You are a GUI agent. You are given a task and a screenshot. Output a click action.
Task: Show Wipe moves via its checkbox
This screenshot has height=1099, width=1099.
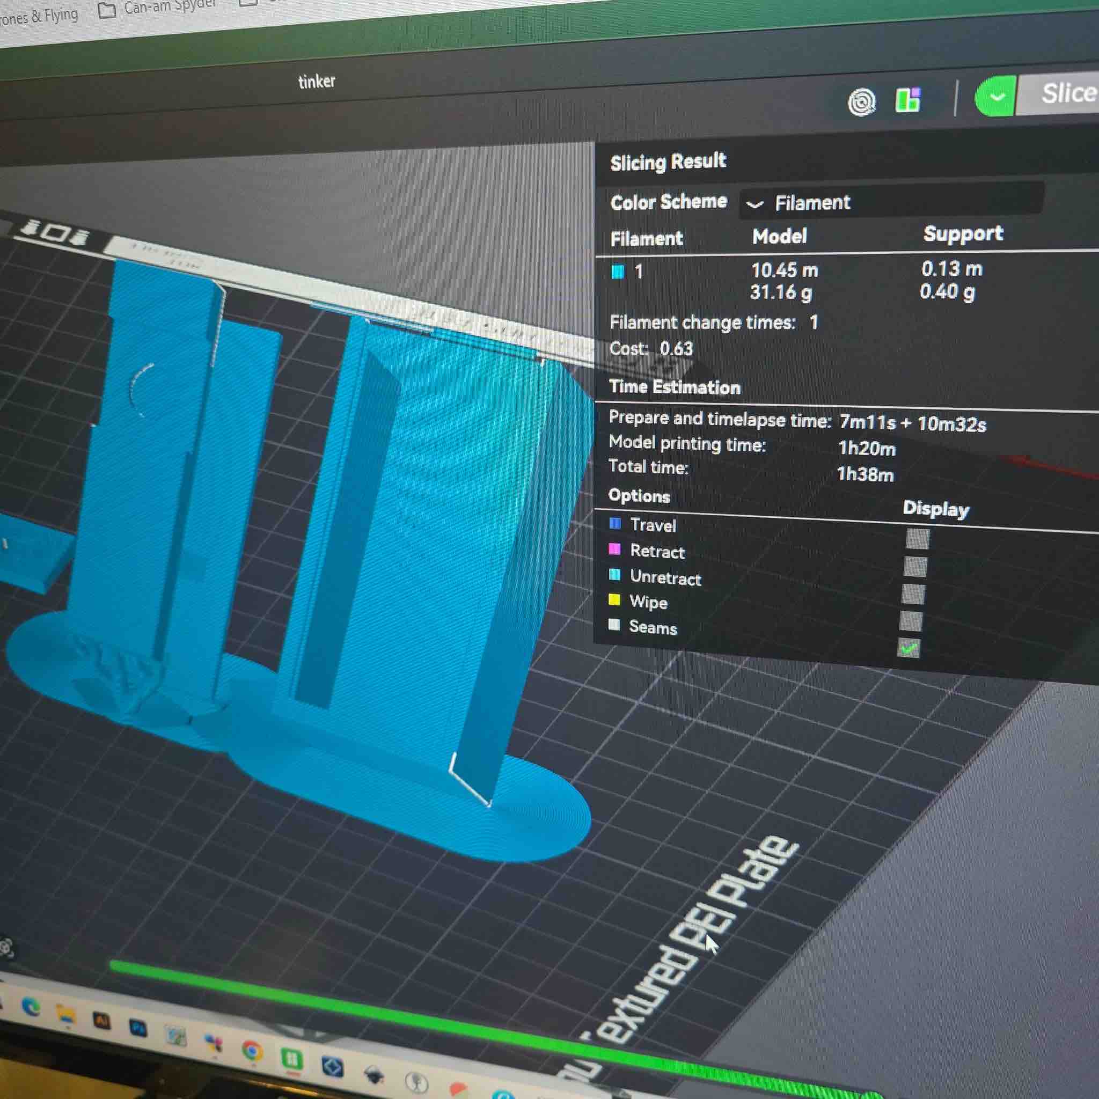pos(911,621)
